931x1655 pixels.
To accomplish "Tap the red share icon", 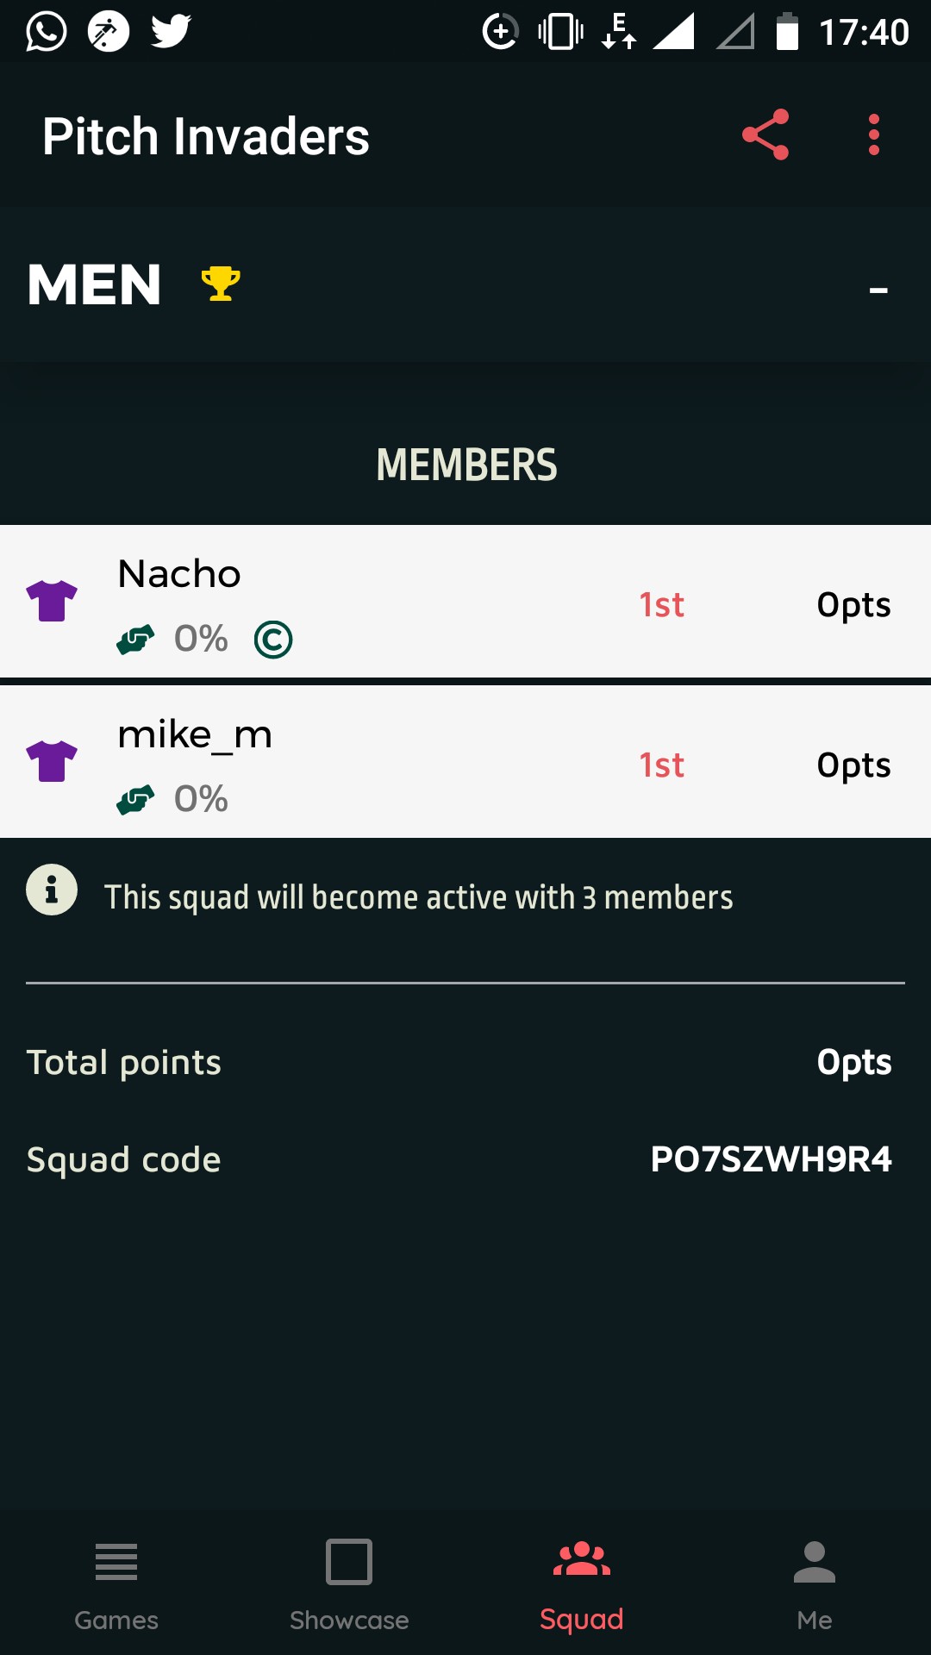I will [x=765, y=134].
